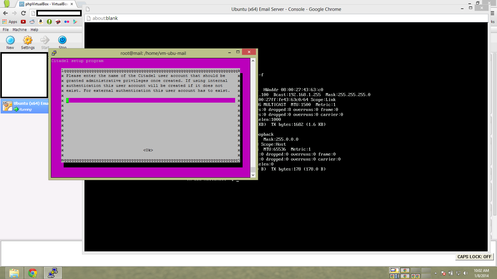
Task: Open the Machine menu
Action: click(20, 30)
